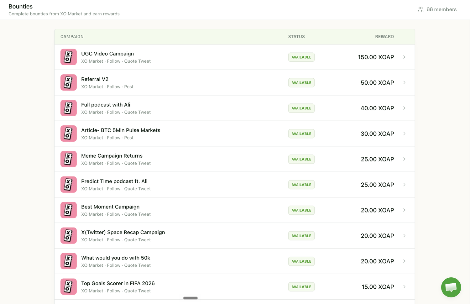The width and height of the screenshot is (470, 304).
Task: Click the Predict Time podcast ft. Ali icon
Action: point(69,185)
